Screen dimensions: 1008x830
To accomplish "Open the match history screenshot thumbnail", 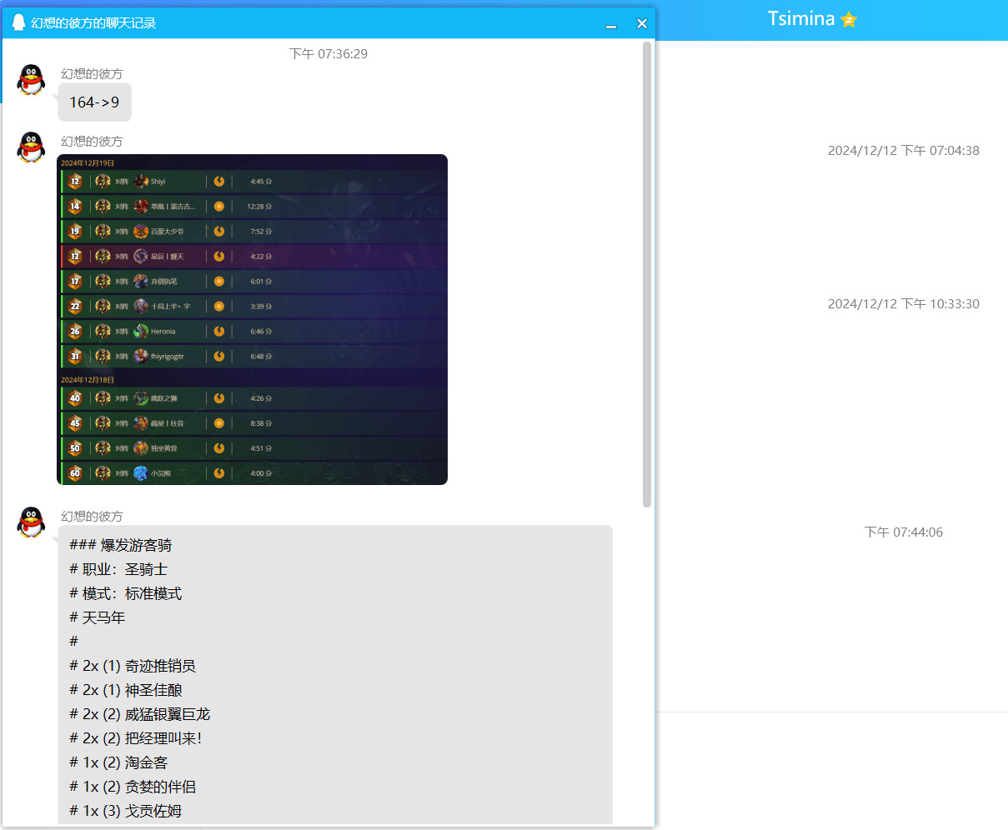I will [x=252, y=319].
